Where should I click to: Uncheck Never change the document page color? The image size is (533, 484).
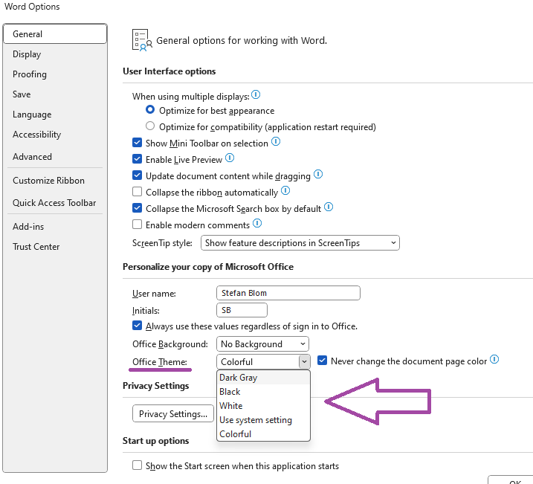point(322,361)
